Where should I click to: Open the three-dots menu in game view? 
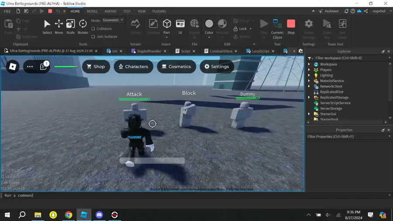coord(30,66)
